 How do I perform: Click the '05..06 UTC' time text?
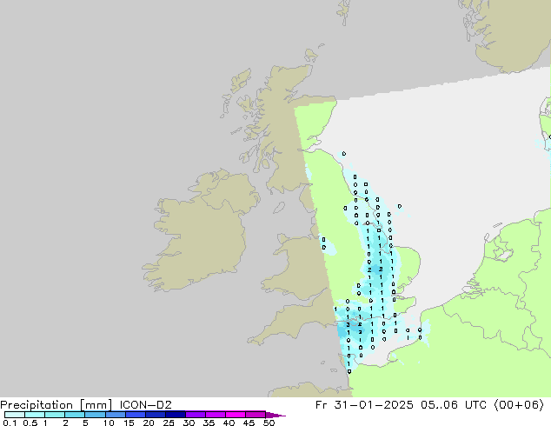[x=454, y=405]
